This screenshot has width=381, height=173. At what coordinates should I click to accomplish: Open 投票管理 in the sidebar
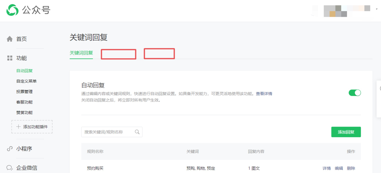[x=24, y=92]
